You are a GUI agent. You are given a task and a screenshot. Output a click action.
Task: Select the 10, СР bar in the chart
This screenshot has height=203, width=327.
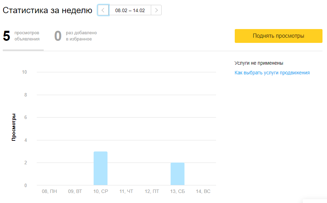pyautogui.click(x=101, y=168)
